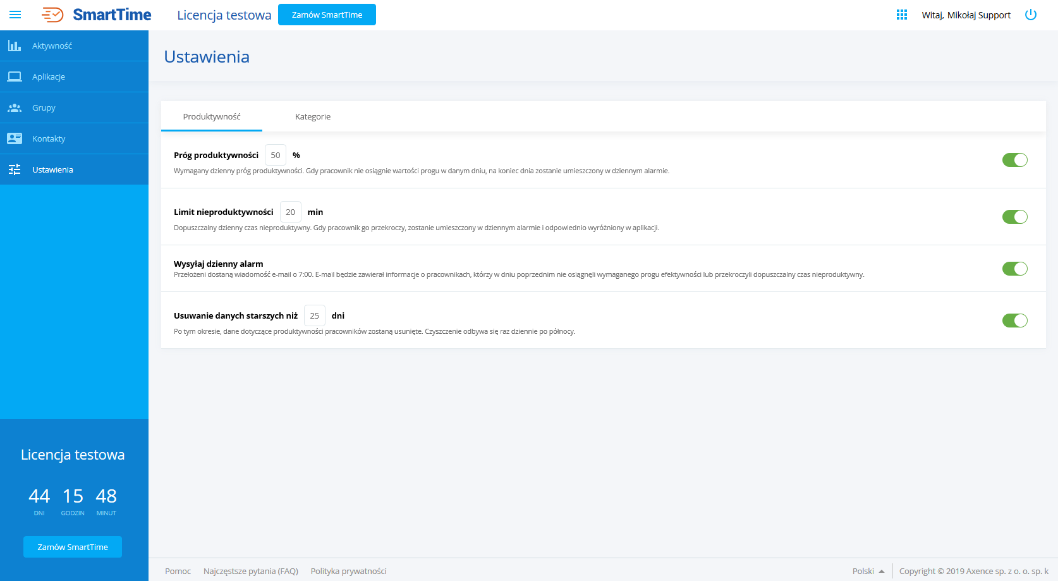Open the hamburger navigation menu
The image size is (1058, 581).
point(15,15)
